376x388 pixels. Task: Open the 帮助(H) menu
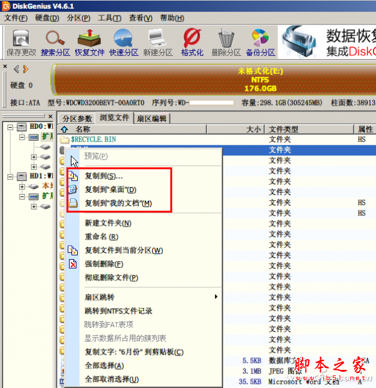click(x=172, y=18)
